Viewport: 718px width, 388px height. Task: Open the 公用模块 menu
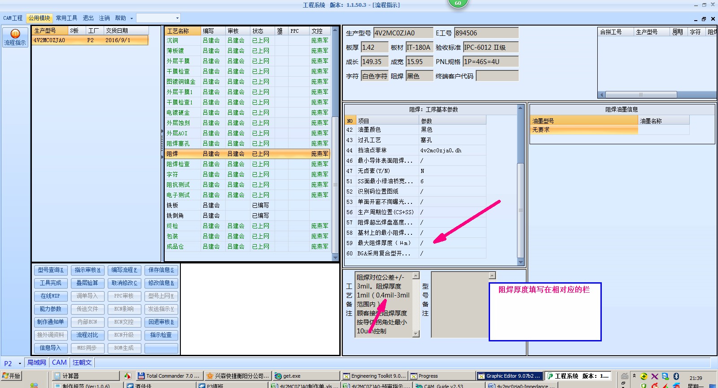click(x=39, y=18)
